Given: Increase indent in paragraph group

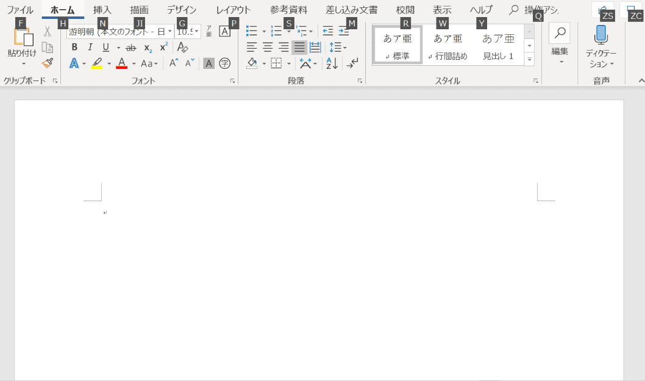Looking at the screenshot, I should (343, 31).
